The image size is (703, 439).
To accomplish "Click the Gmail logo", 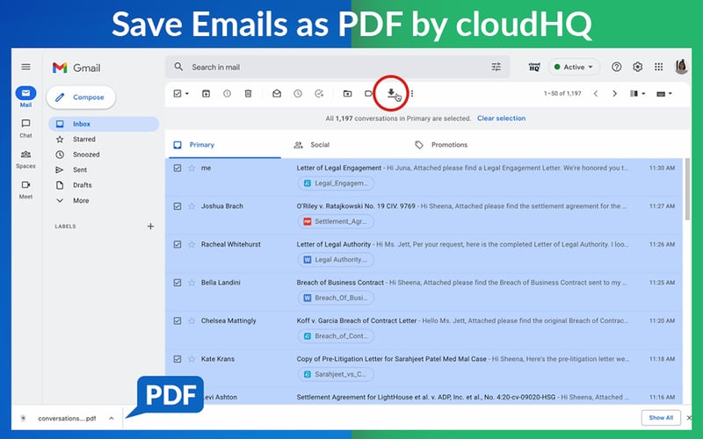I will pyautogui.click(x=76, y=68).
